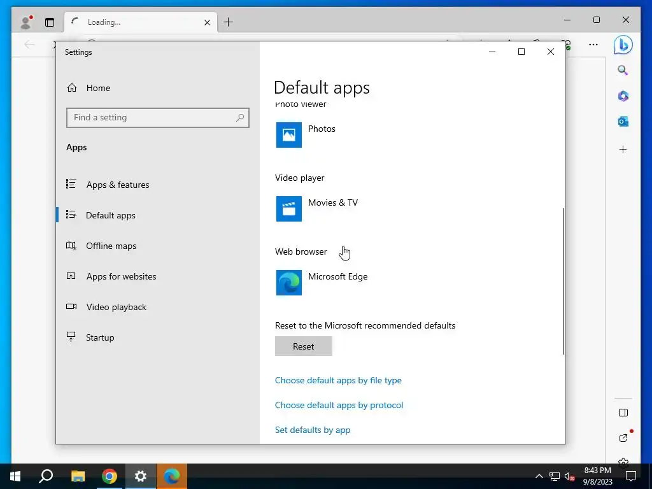Open link in external window Edge sidebar icon

click(x=623, y=438)
